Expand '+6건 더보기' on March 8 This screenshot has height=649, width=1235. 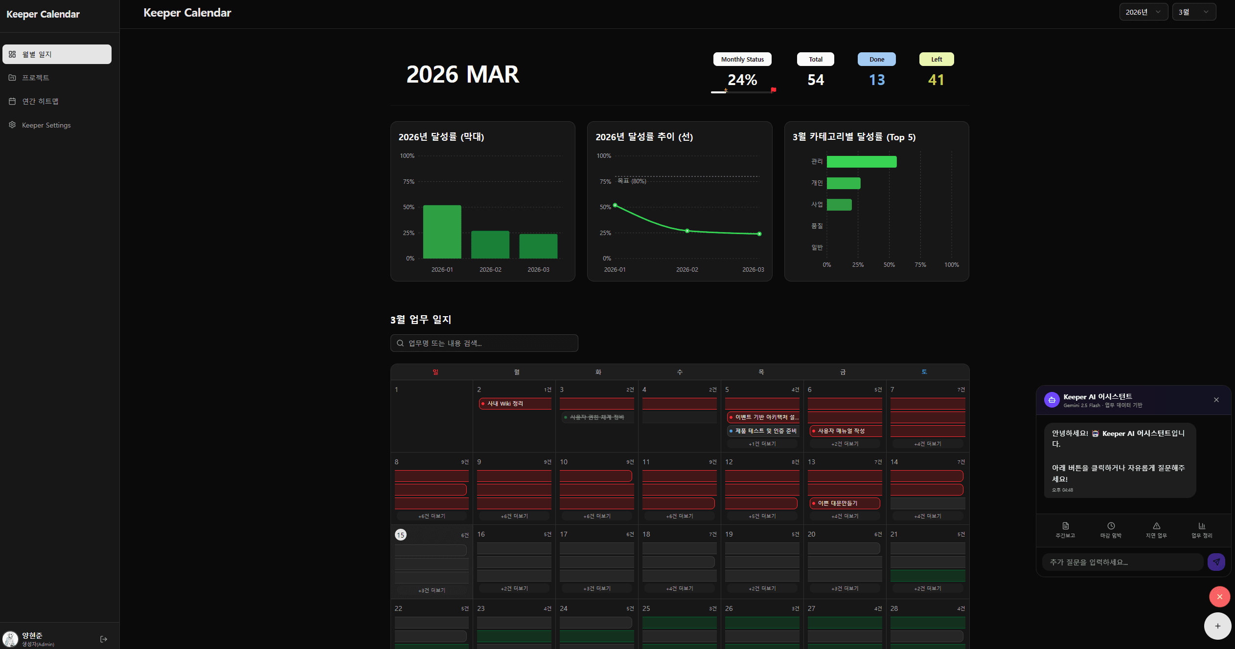coord(432,516)
